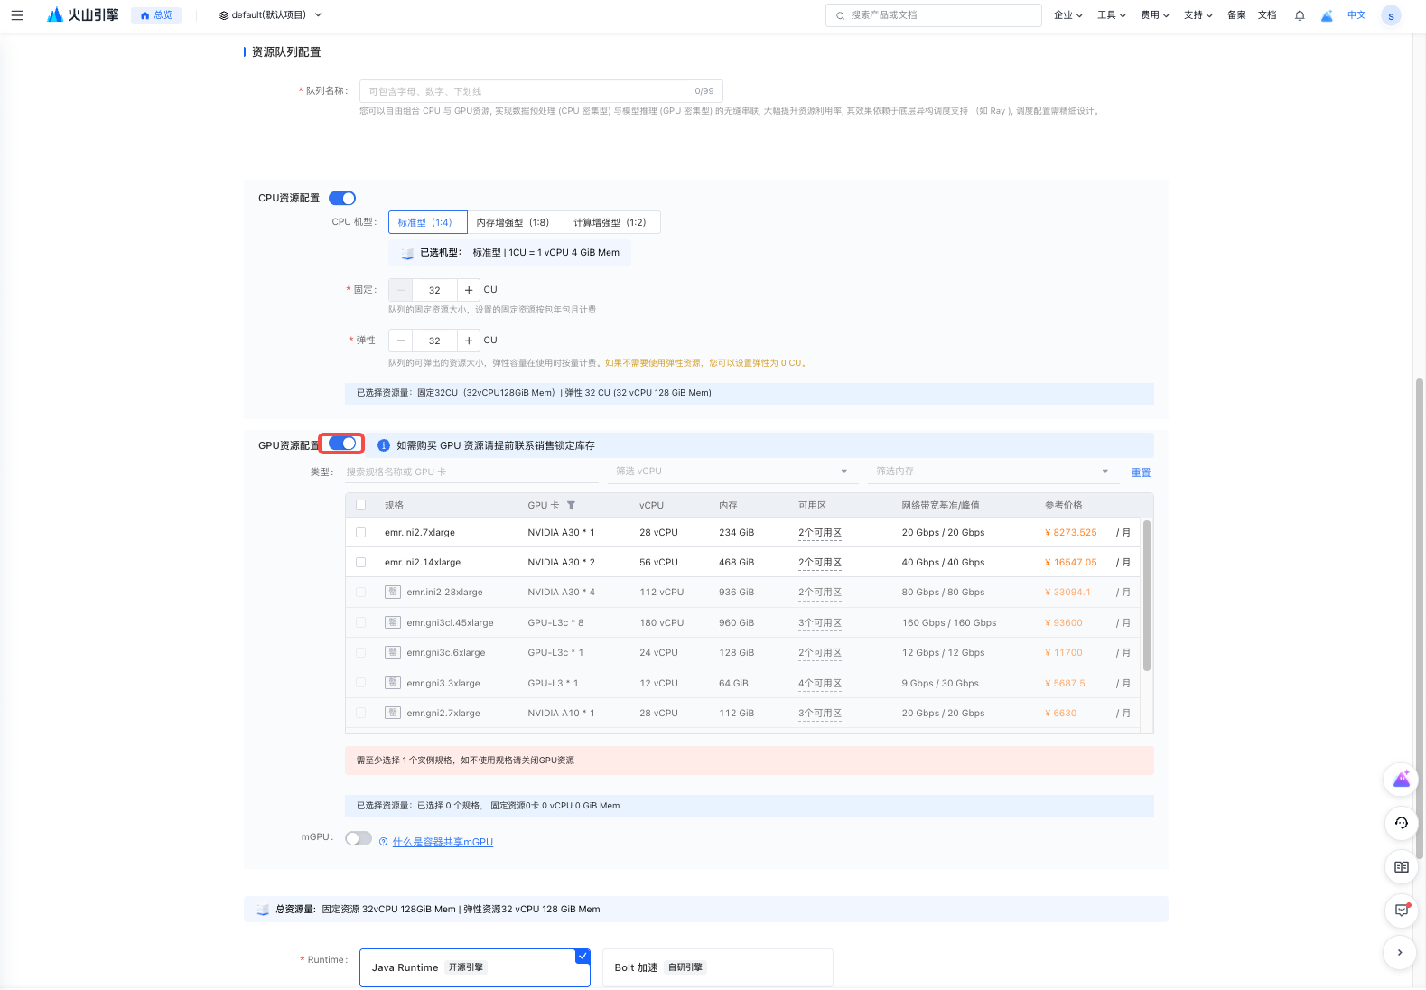Viewport: 1426px width, 990px height.
Task: Click sold-out tag icon on emr.ini2.28xlarge
Action: (393, 592)
